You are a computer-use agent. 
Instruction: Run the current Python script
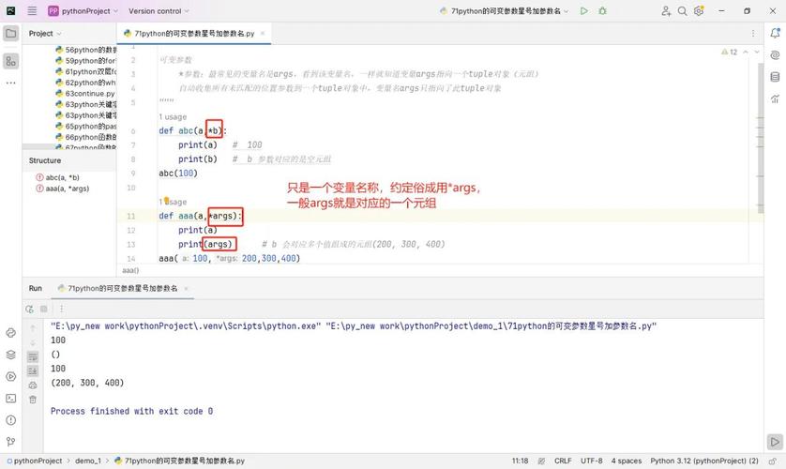[x=584, y=10]
